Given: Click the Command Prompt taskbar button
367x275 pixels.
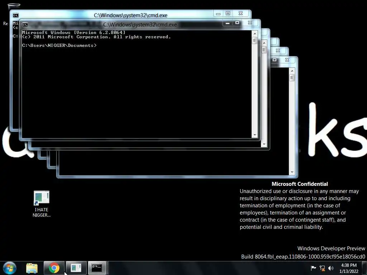Looking at the screenshot, I should (x=97, y=268).
